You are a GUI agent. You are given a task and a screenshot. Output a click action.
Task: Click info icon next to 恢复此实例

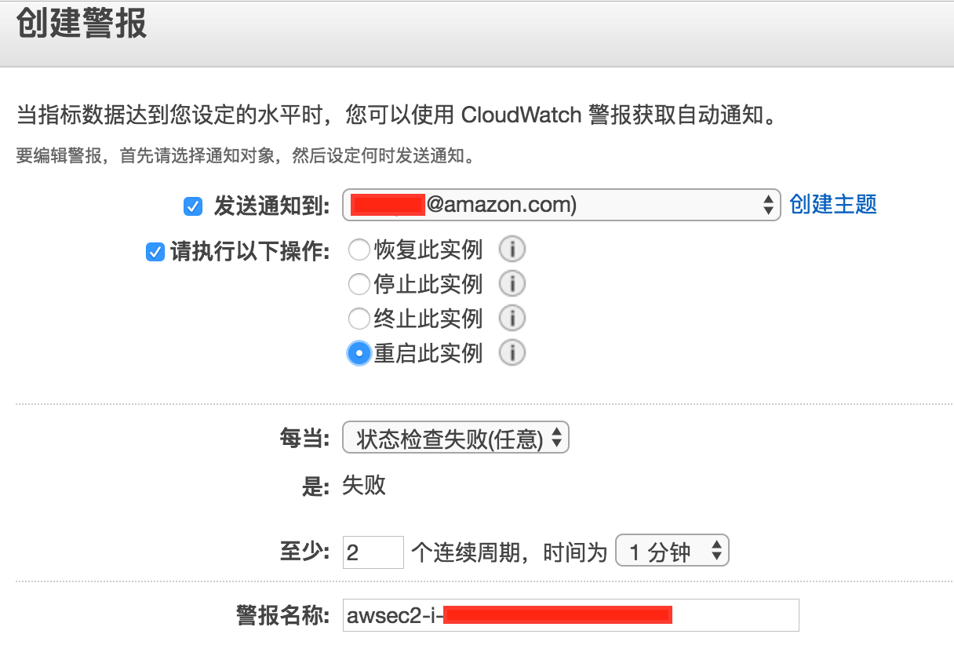[512, 250]
